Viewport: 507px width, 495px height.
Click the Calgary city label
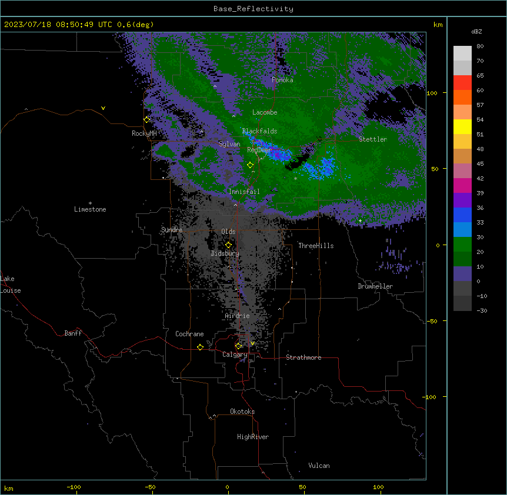235,354
